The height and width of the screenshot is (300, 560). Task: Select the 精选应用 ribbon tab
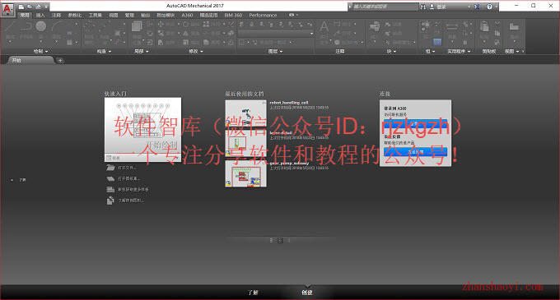[208, 16]
